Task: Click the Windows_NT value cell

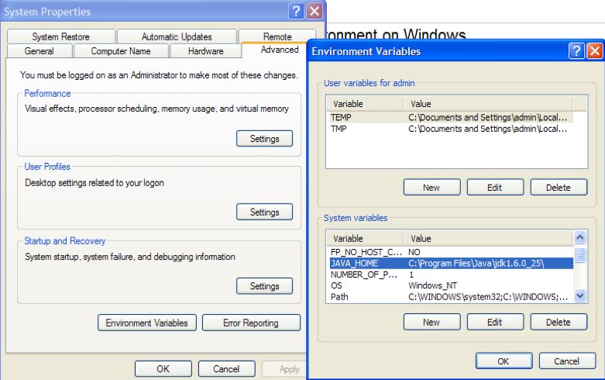Action: 432,285
